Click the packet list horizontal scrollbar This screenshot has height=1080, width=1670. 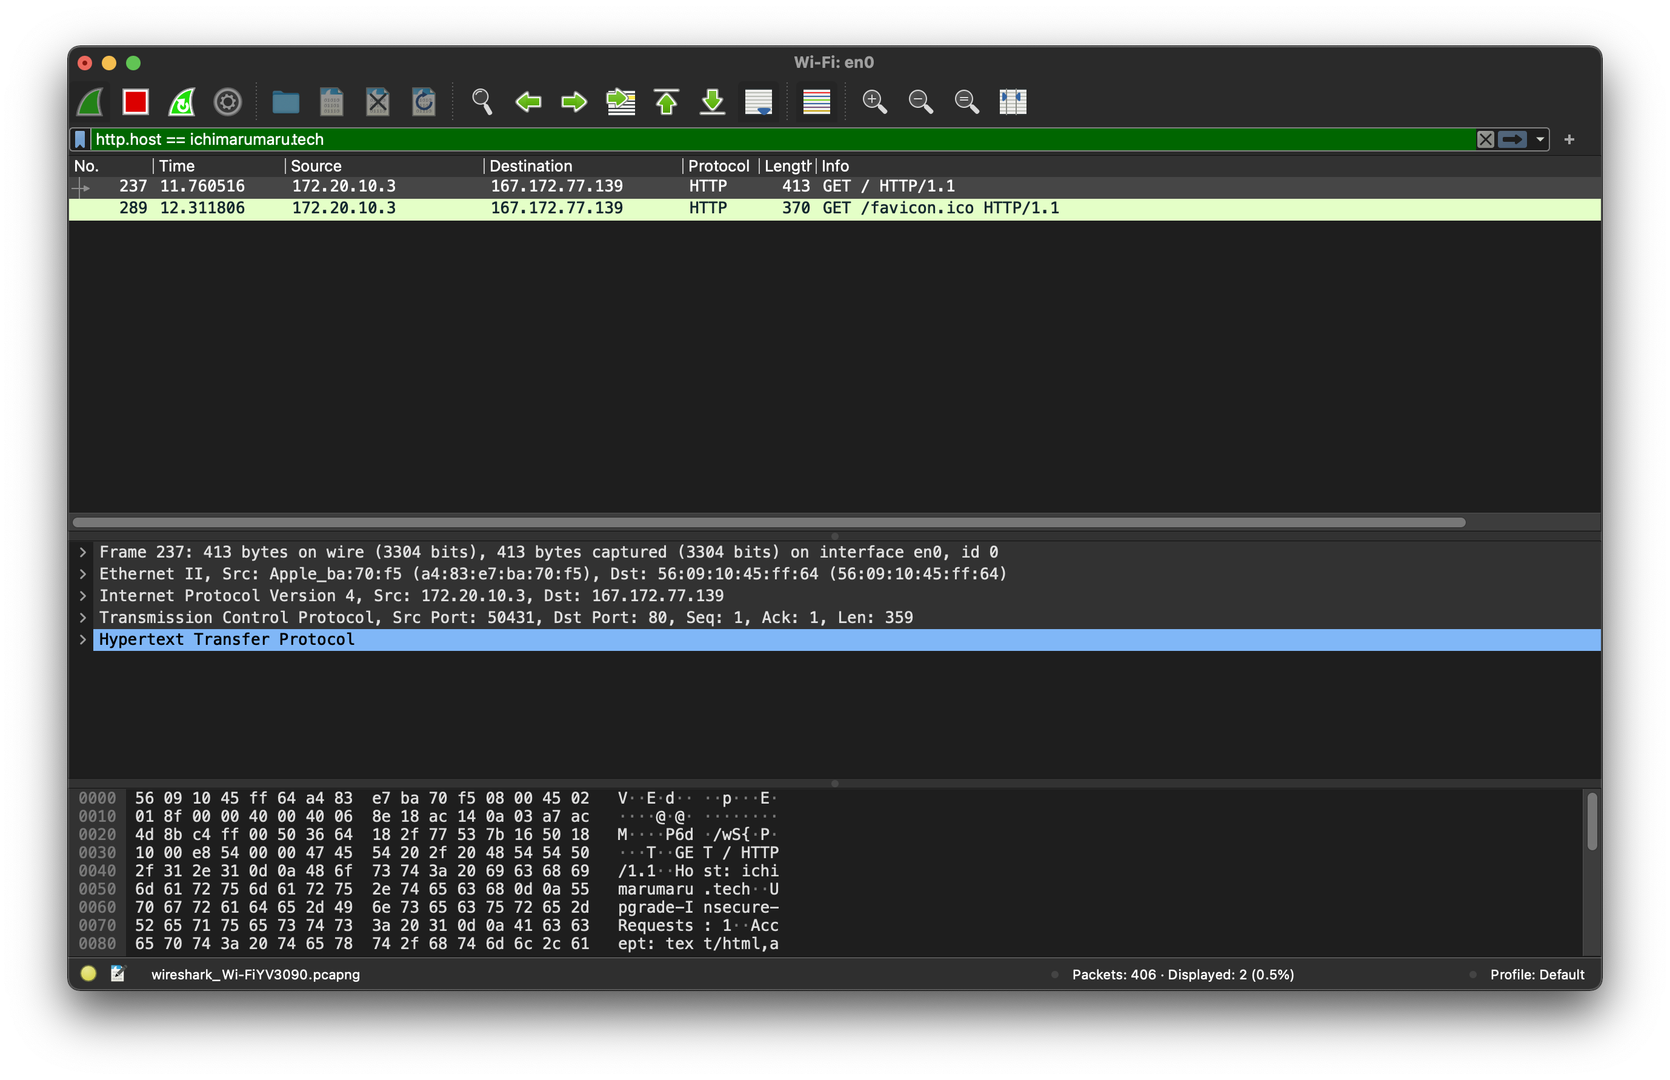click(768, 522)
